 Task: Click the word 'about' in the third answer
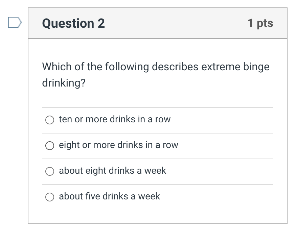(x=70, y=171)
